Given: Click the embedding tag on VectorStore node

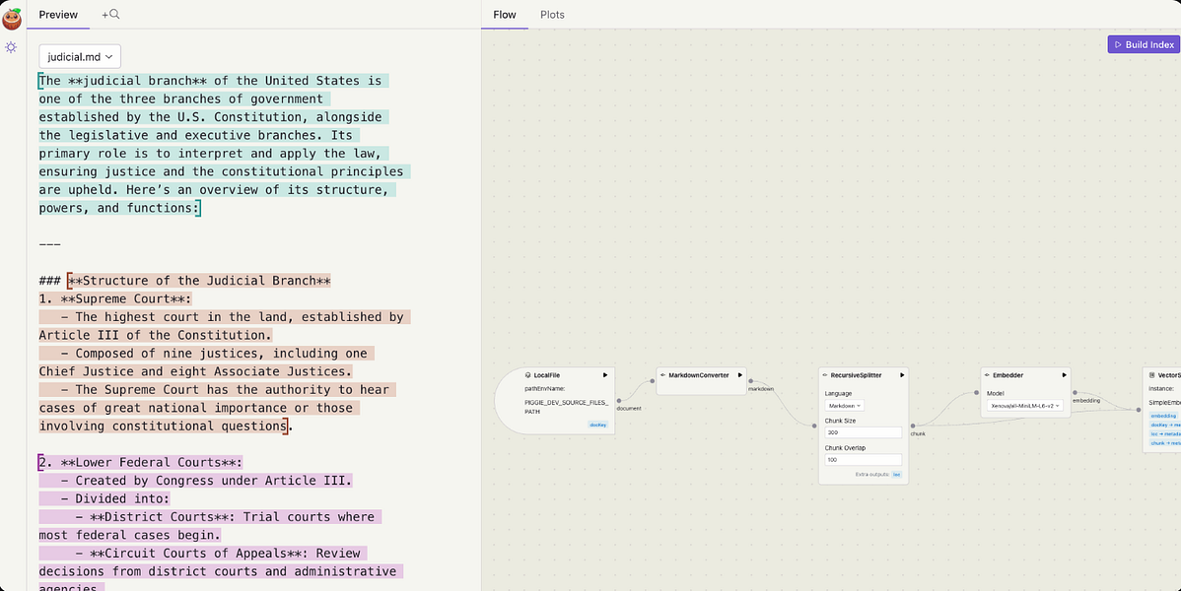Looking at the screenshot, I should [x=1163, y=416].
